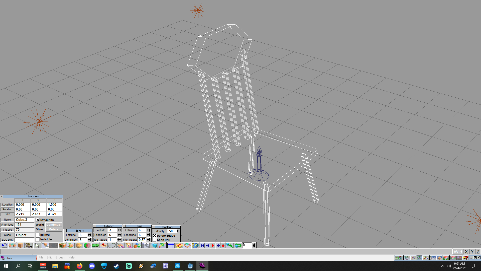The height and width of the screenshot is (271, 481).
Task: Enable the Invisible checkbox
Action: [38, 239]
